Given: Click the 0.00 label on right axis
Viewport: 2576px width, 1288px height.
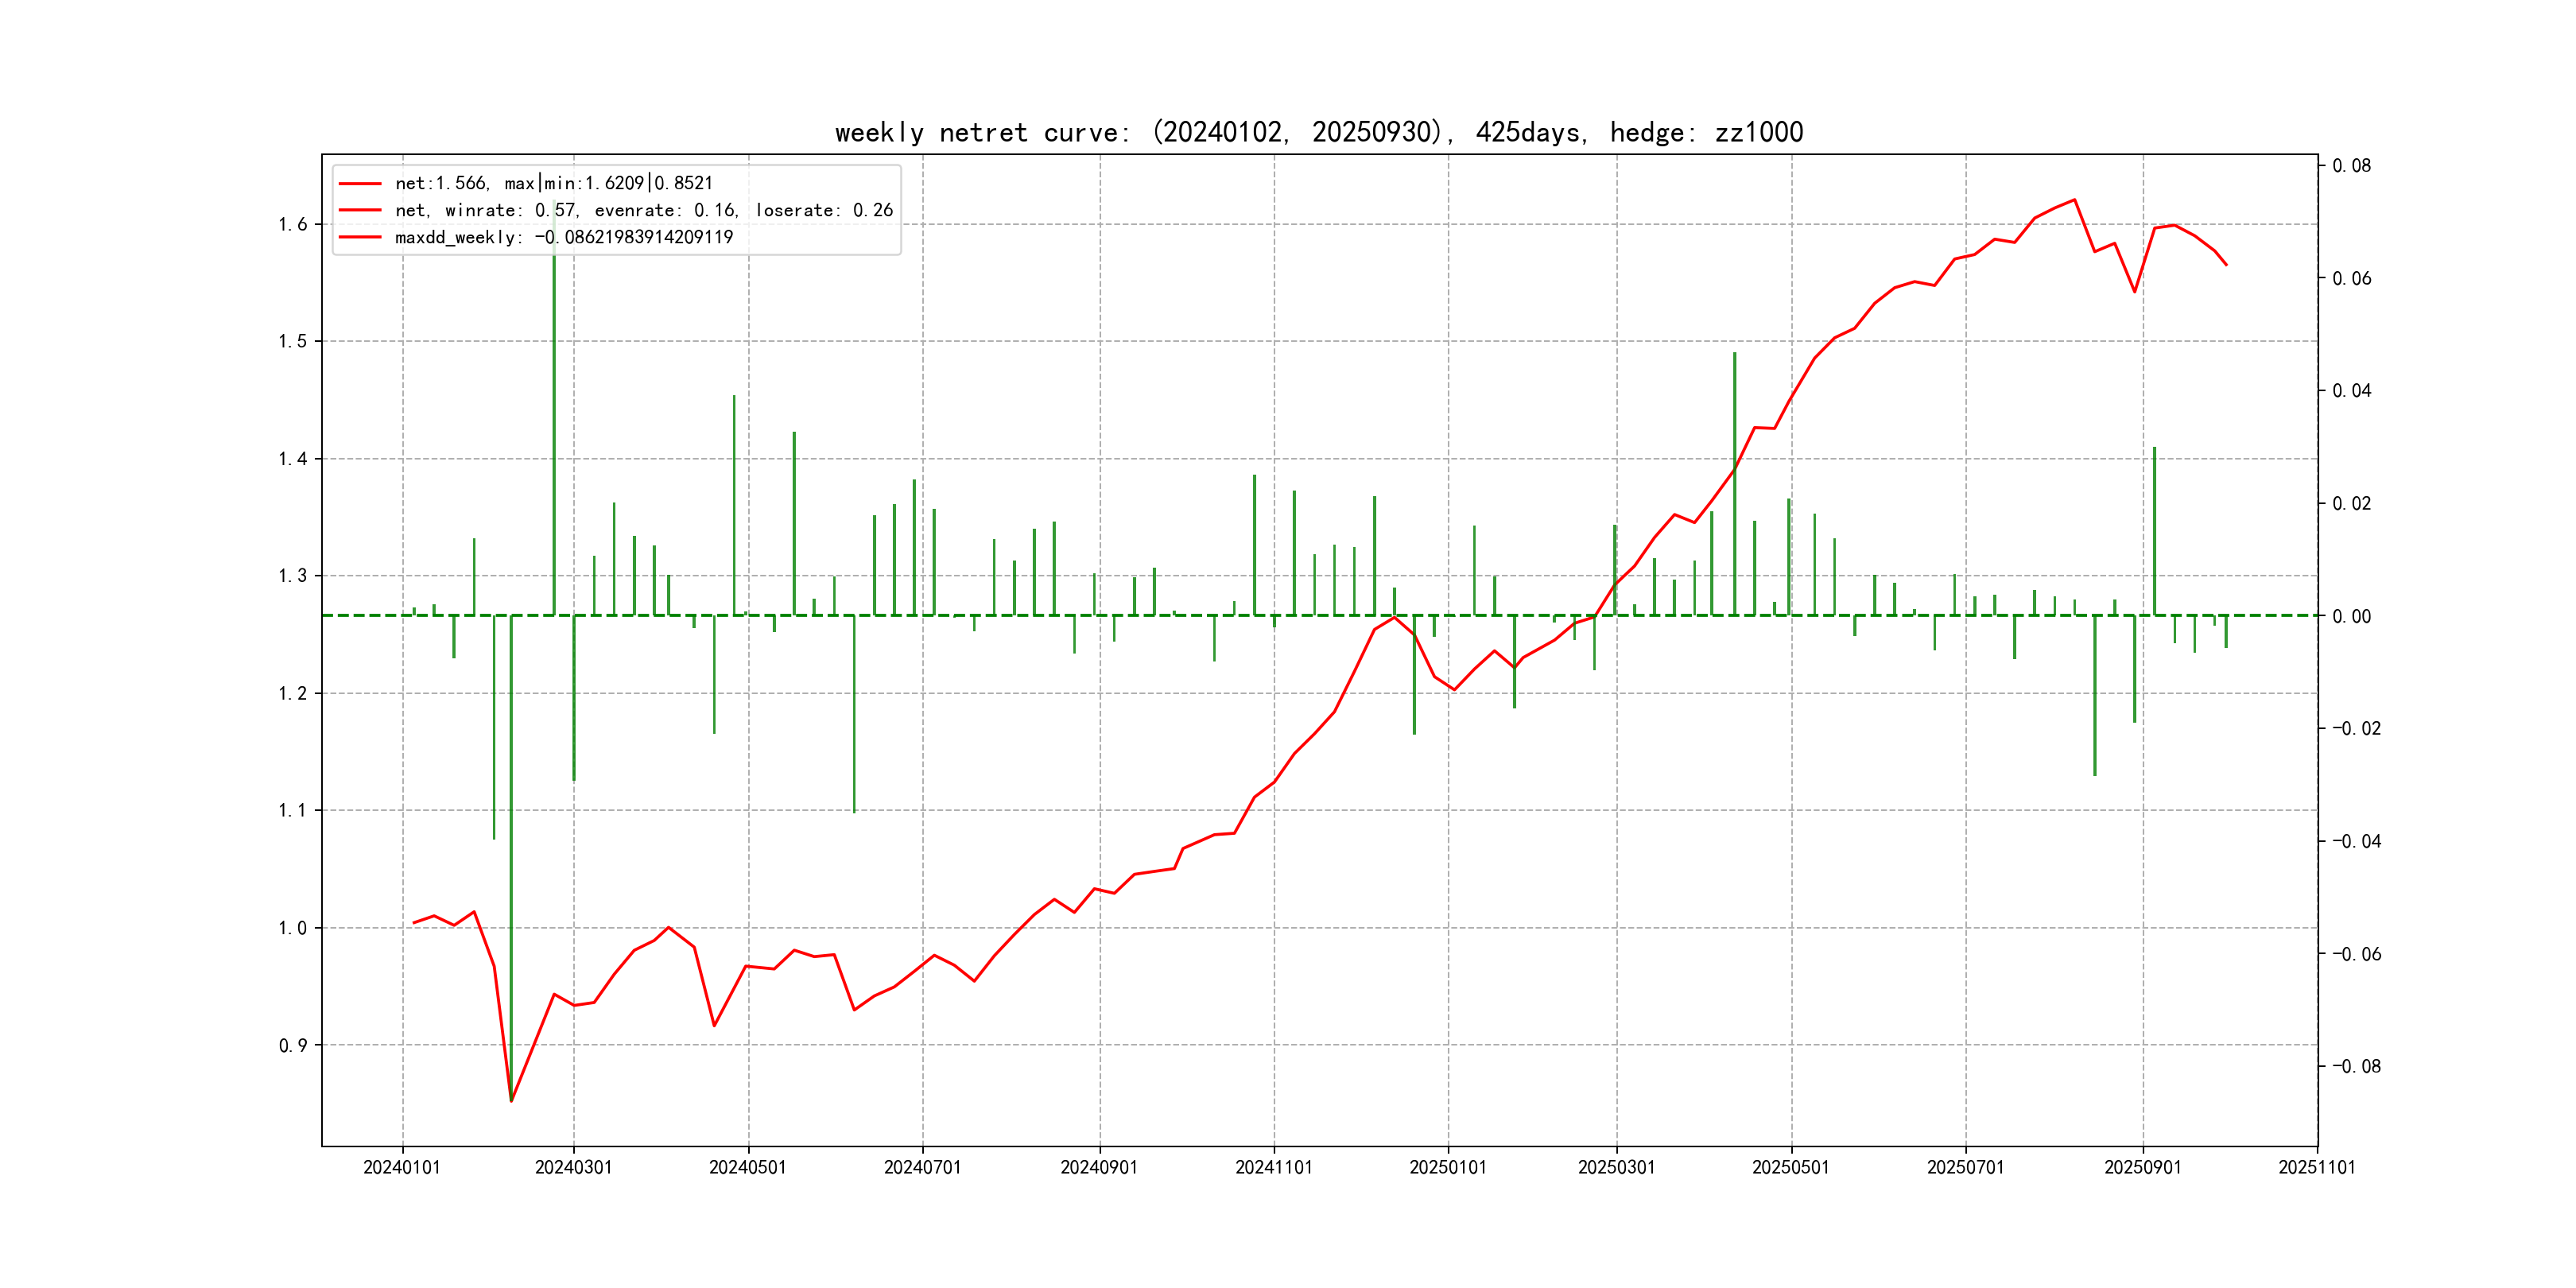Looking at the screenshot, I should pyautogui.click(x=2351, y=616).
